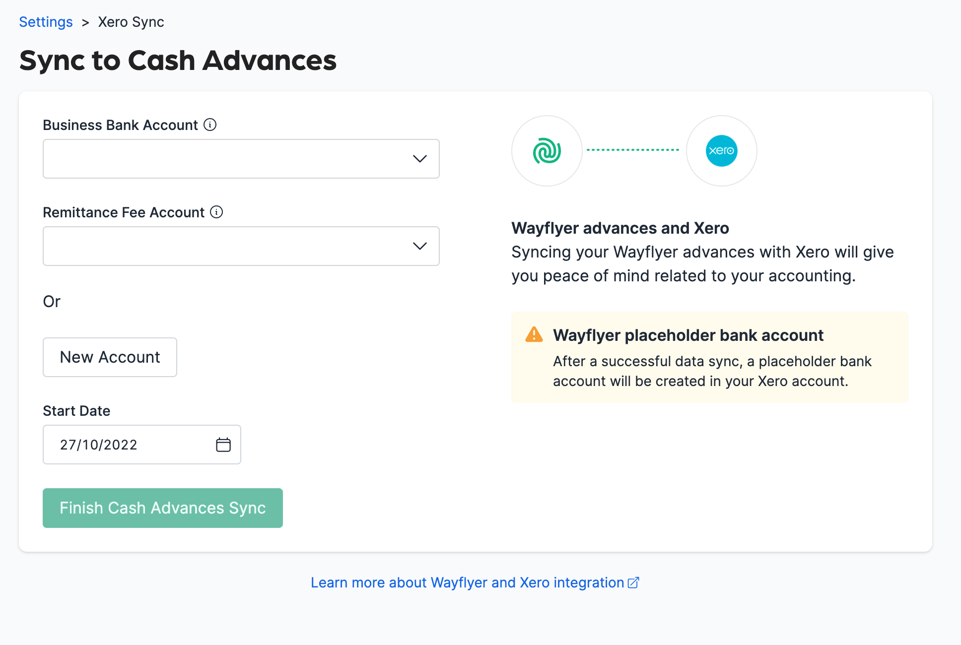
Task: Click the Xero logo icon
Action: [721, 150]
